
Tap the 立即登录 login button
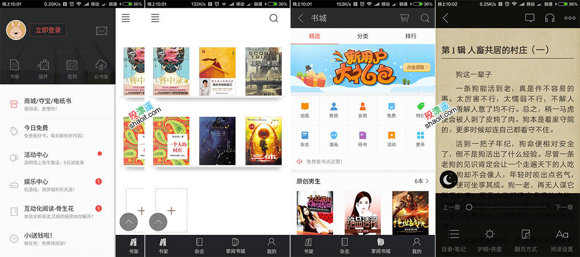(x=48, y=30)
